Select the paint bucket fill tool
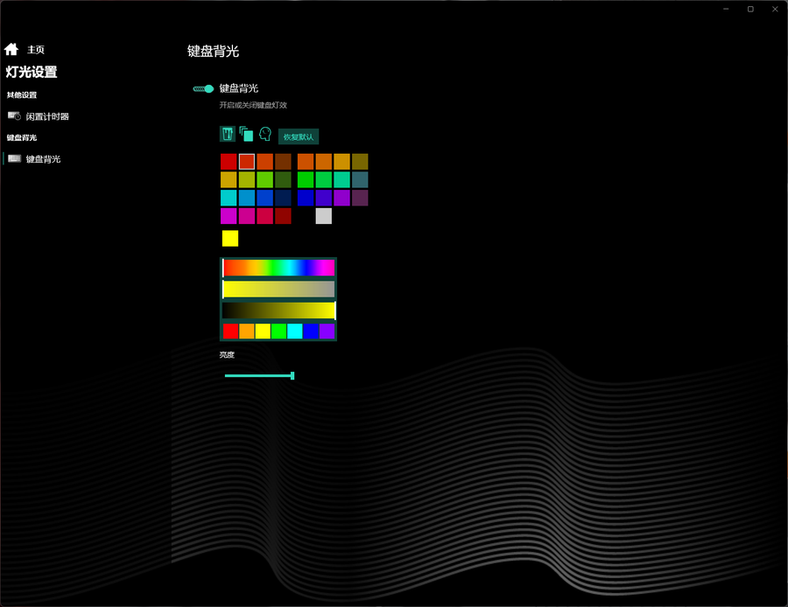 [228, 134]
